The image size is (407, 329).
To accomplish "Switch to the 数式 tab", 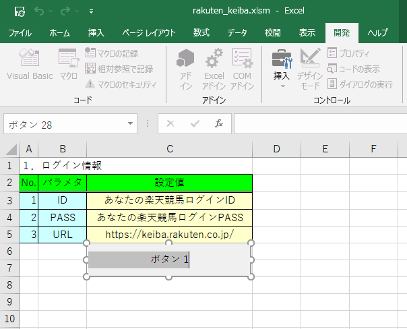I will coord(201,33).
